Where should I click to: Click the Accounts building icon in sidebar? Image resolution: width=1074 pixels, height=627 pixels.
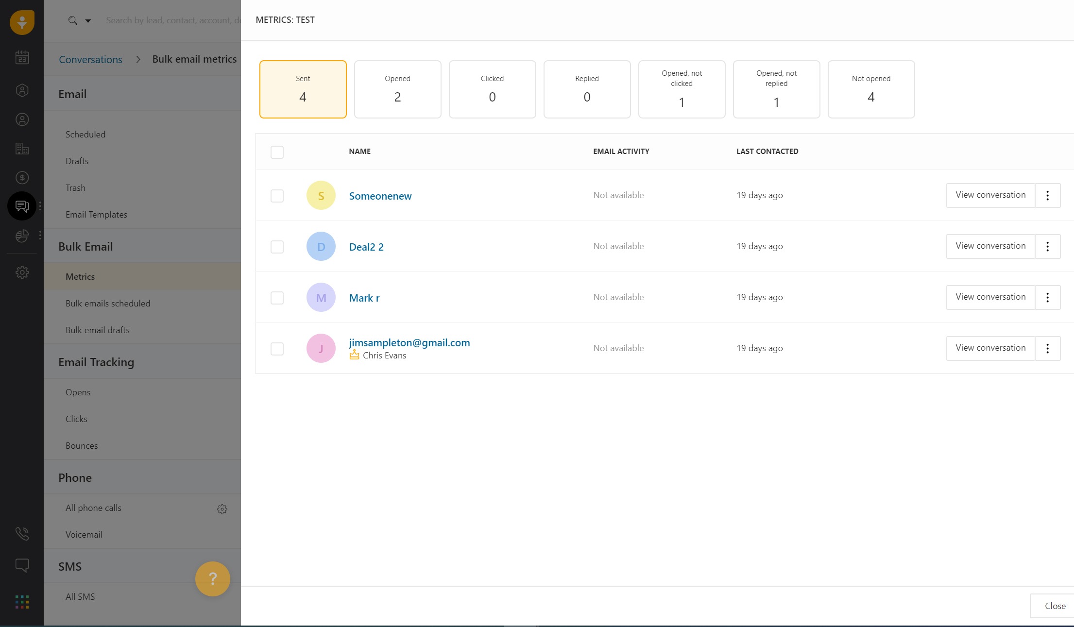pyautogui.click(x=22, y=149)
